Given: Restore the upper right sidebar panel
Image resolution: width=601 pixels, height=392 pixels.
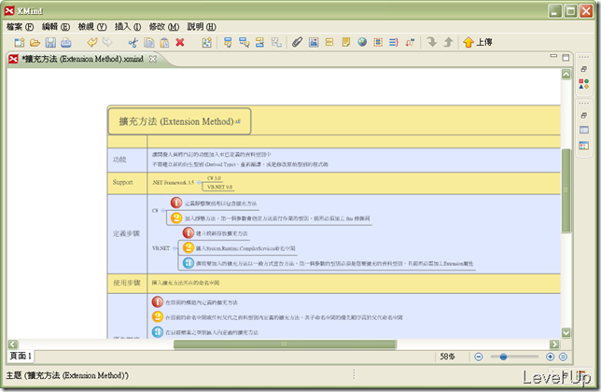Looking at the screenshot, I should pos(584,69).
